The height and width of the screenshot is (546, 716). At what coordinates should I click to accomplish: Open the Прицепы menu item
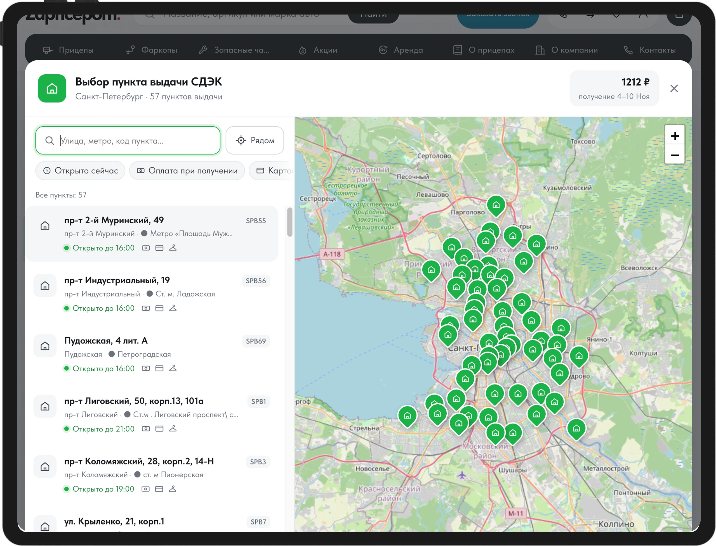pos(68,50)
